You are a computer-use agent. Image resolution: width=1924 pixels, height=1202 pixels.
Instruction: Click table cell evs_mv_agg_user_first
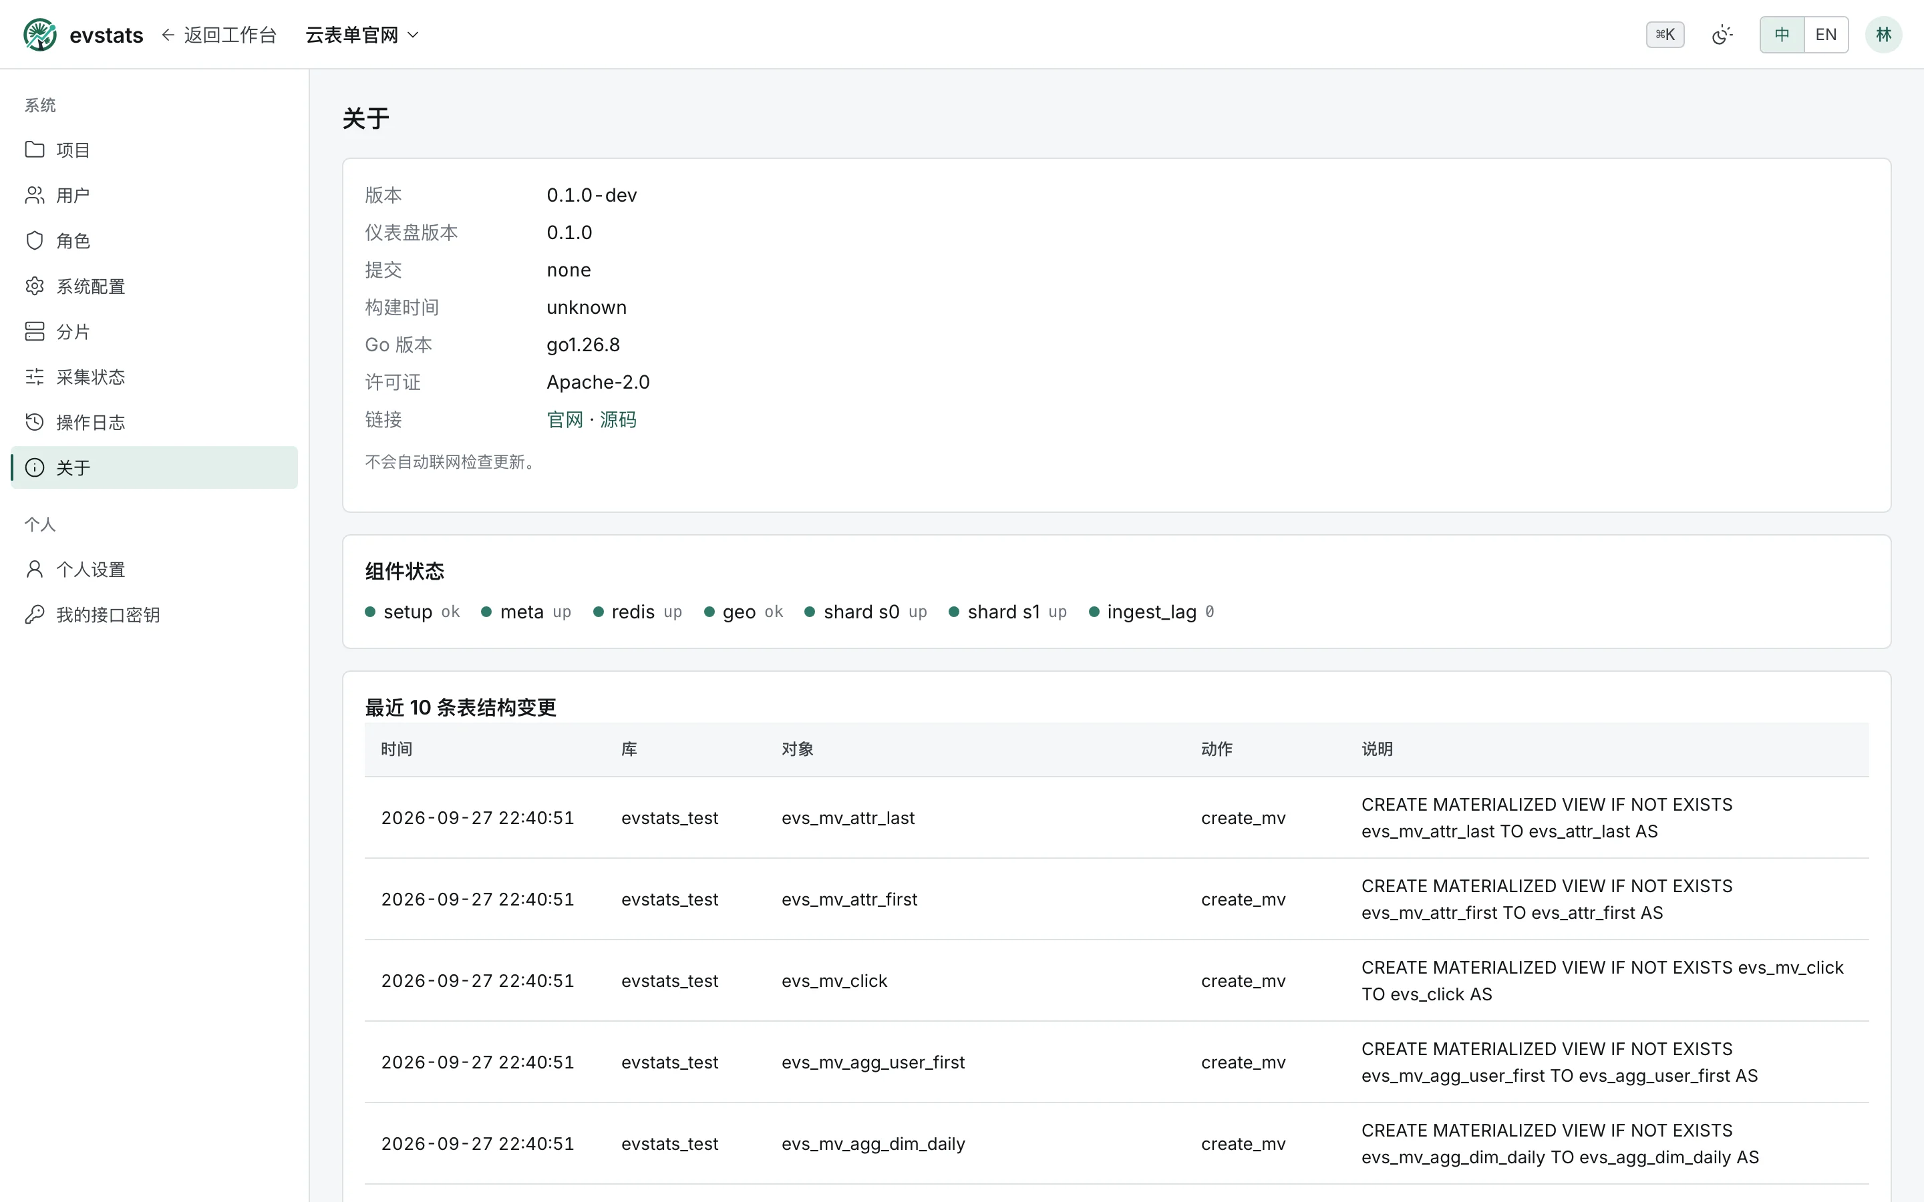(873, 1062)
